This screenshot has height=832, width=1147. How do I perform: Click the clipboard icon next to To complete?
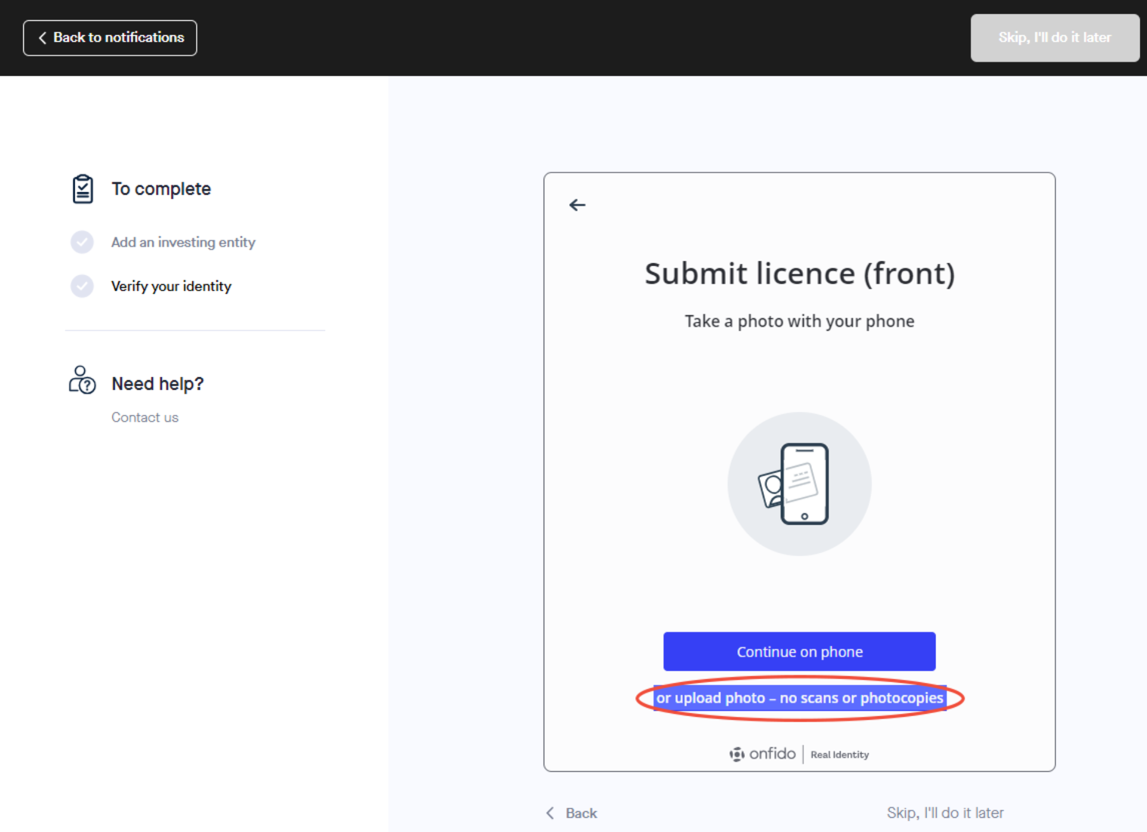click(x=82, y=189)
